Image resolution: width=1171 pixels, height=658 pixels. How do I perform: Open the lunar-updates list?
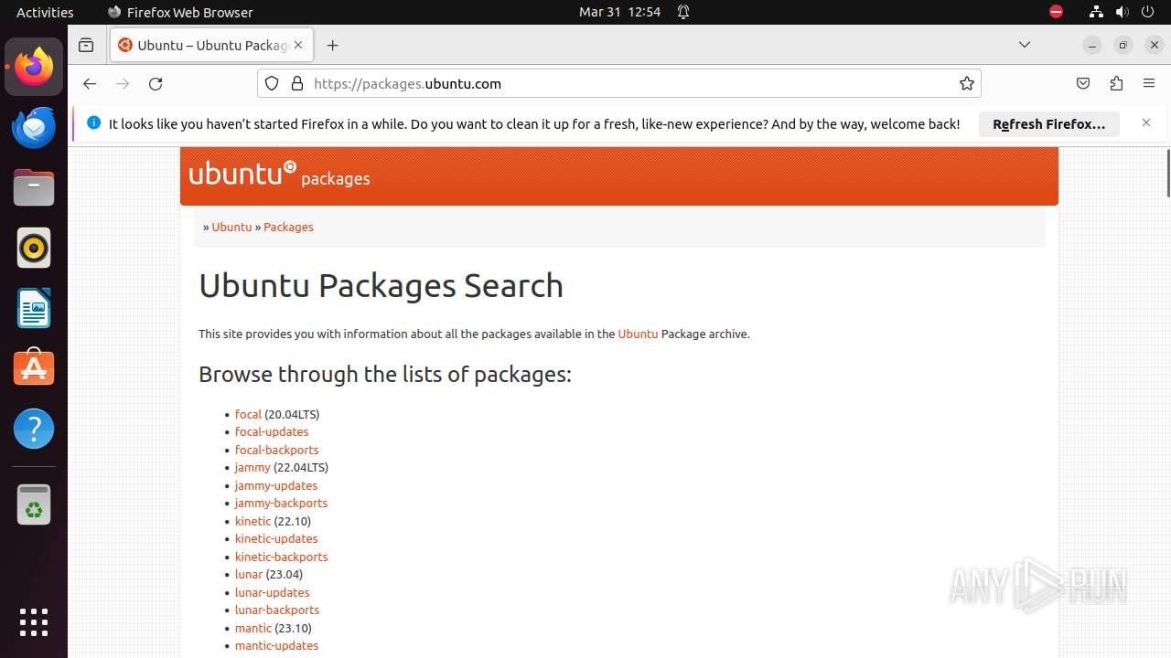click(x=272, y=592)
